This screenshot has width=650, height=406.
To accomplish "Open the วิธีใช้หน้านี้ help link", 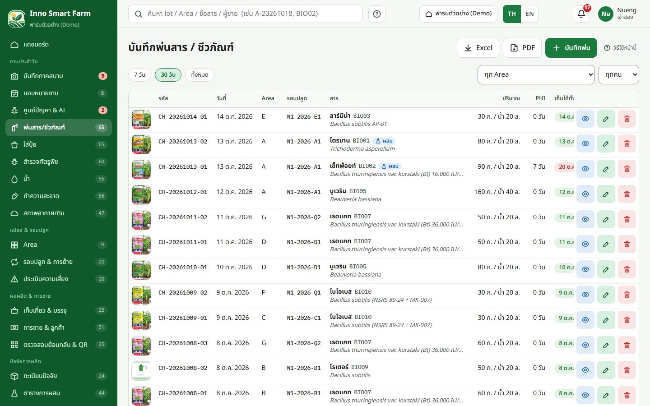I will (620, 48).
